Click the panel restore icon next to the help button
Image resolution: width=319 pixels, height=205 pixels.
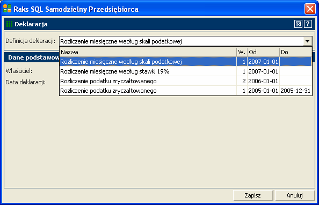(298, 24)
